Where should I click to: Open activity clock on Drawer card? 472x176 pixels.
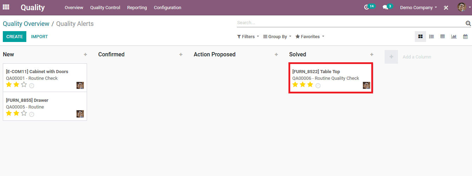[32, 114]
